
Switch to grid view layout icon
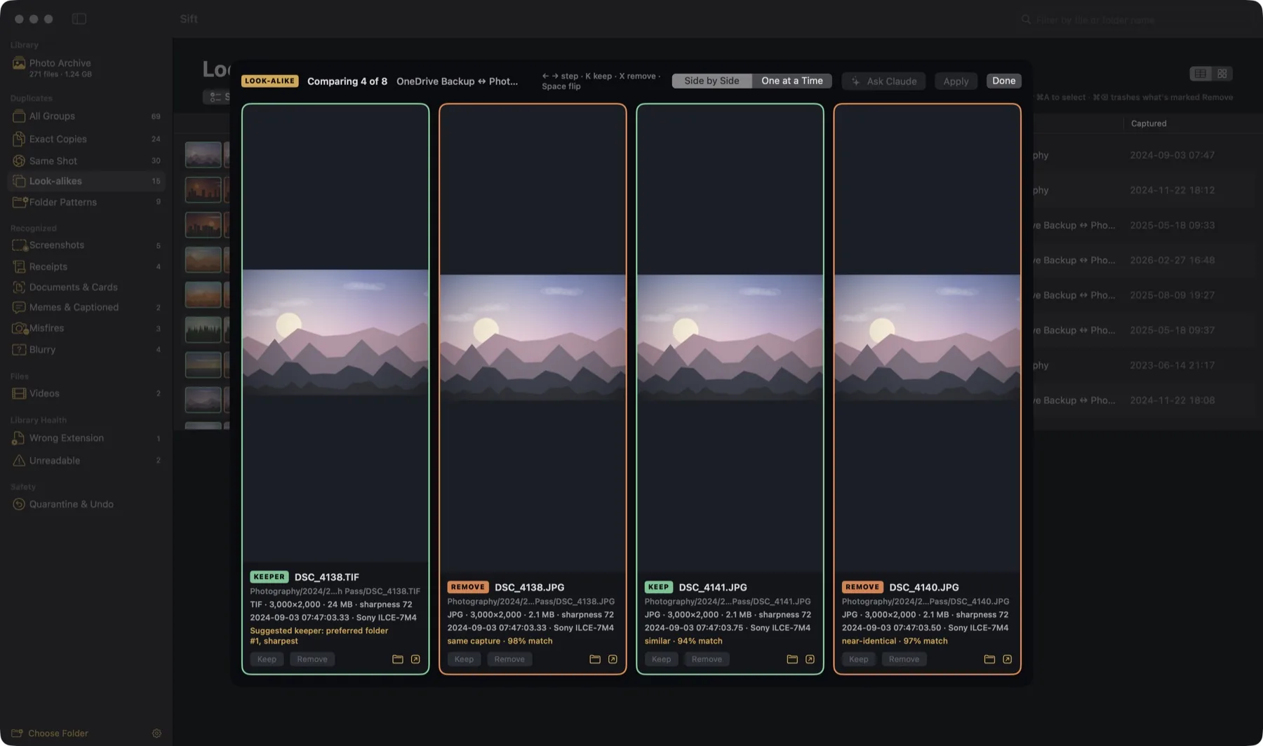pyautogui.click(x=1222, y=74)
